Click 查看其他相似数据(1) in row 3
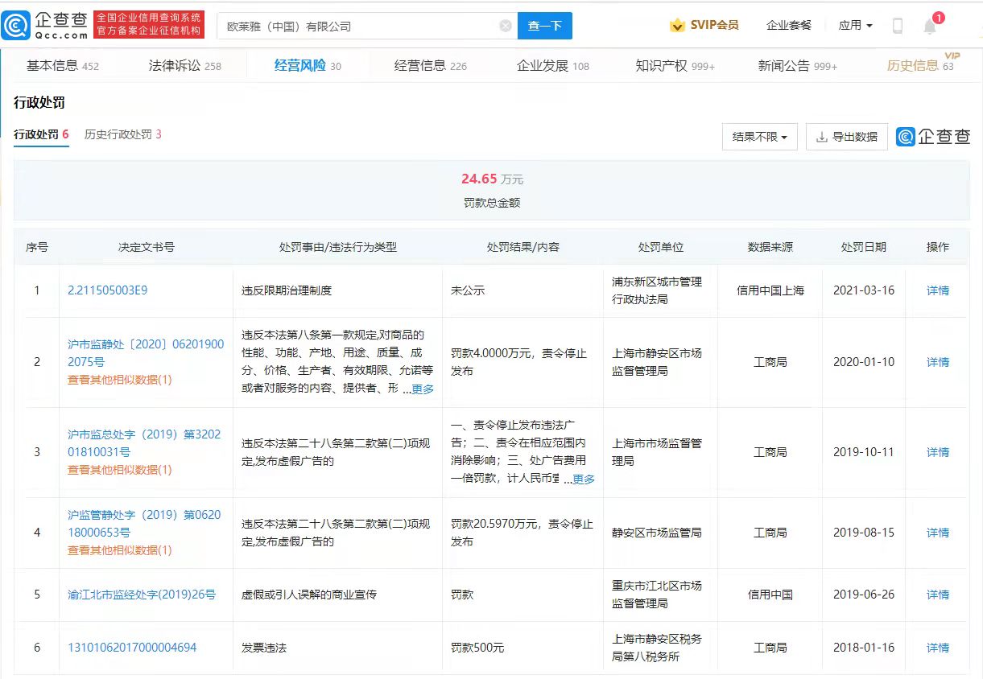 pos(119,470)
